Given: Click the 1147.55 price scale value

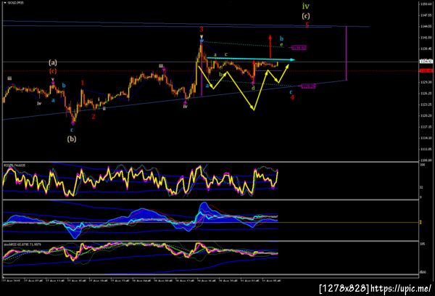Looking at the screenshot, I should pyautogui.click(x=426, y=15).
